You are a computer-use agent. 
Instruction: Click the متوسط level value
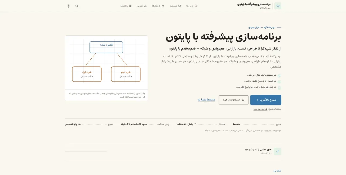click(236, 124)
